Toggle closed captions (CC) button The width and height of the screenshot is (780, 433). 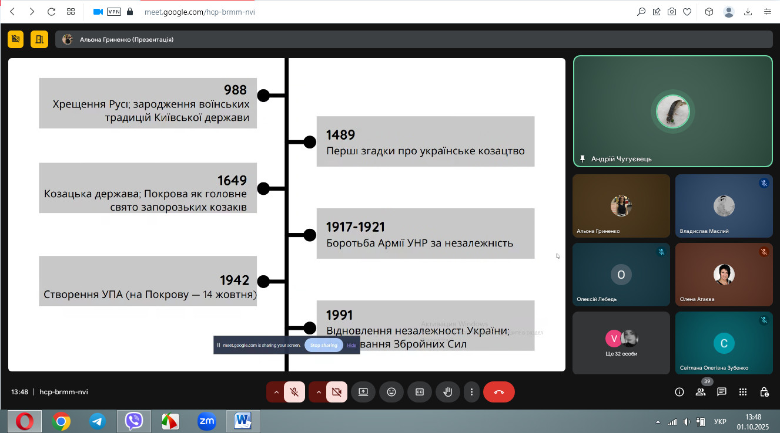click(420, 392)
